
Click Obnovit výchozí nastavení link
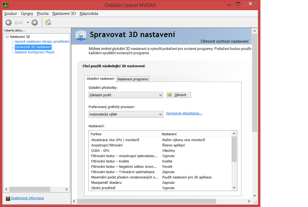click(225, 41)
